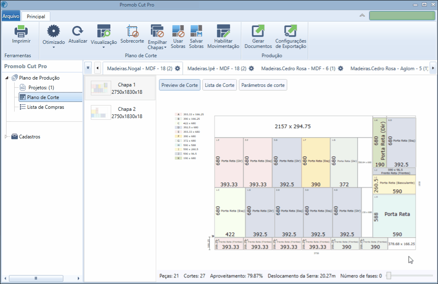This screenshot has height=284, width=438.
Task: Open the Arquivo menu tab
Action: tap(11, 16)
